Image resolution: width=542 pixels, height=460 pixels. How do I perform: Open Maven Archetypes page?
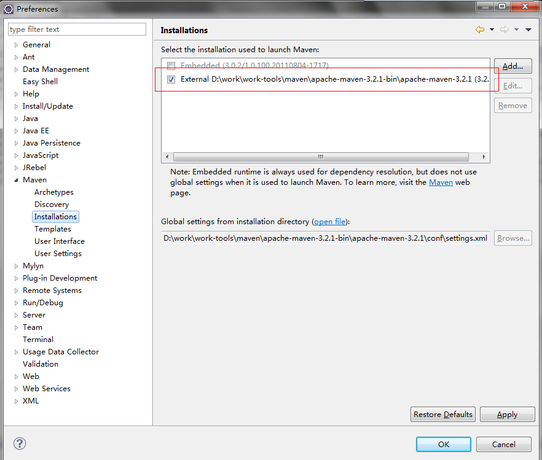54,192
